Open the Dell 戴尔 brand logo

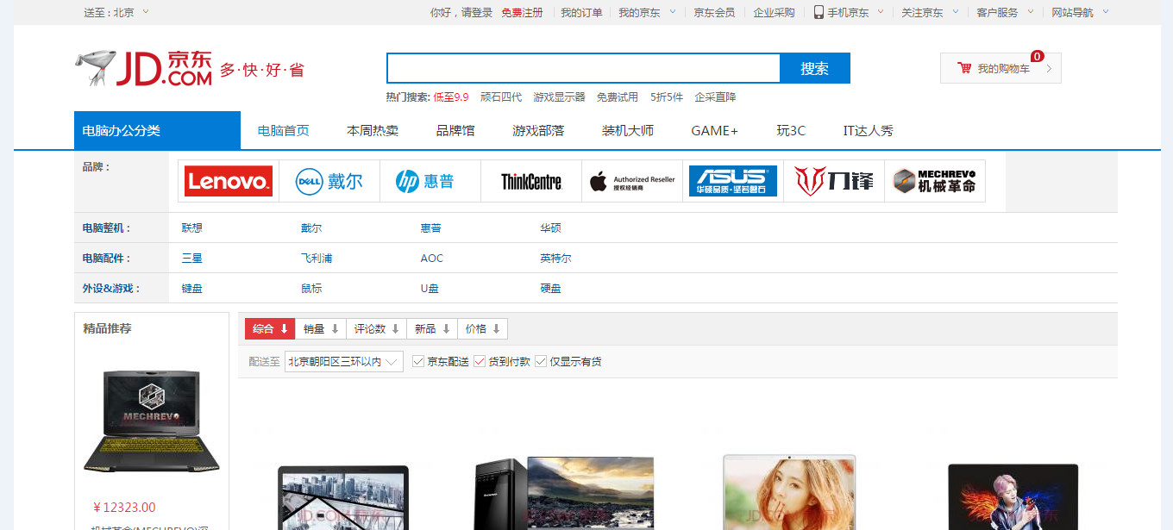tap(329, 181)
